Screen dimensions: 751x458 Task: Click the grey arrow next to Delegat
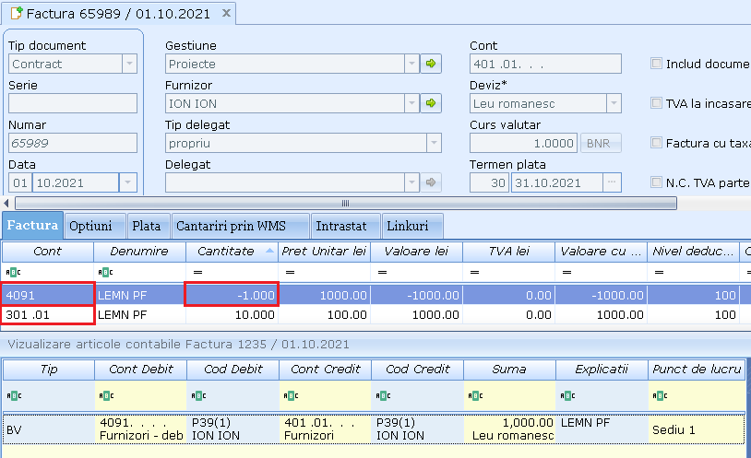(431, 182)
